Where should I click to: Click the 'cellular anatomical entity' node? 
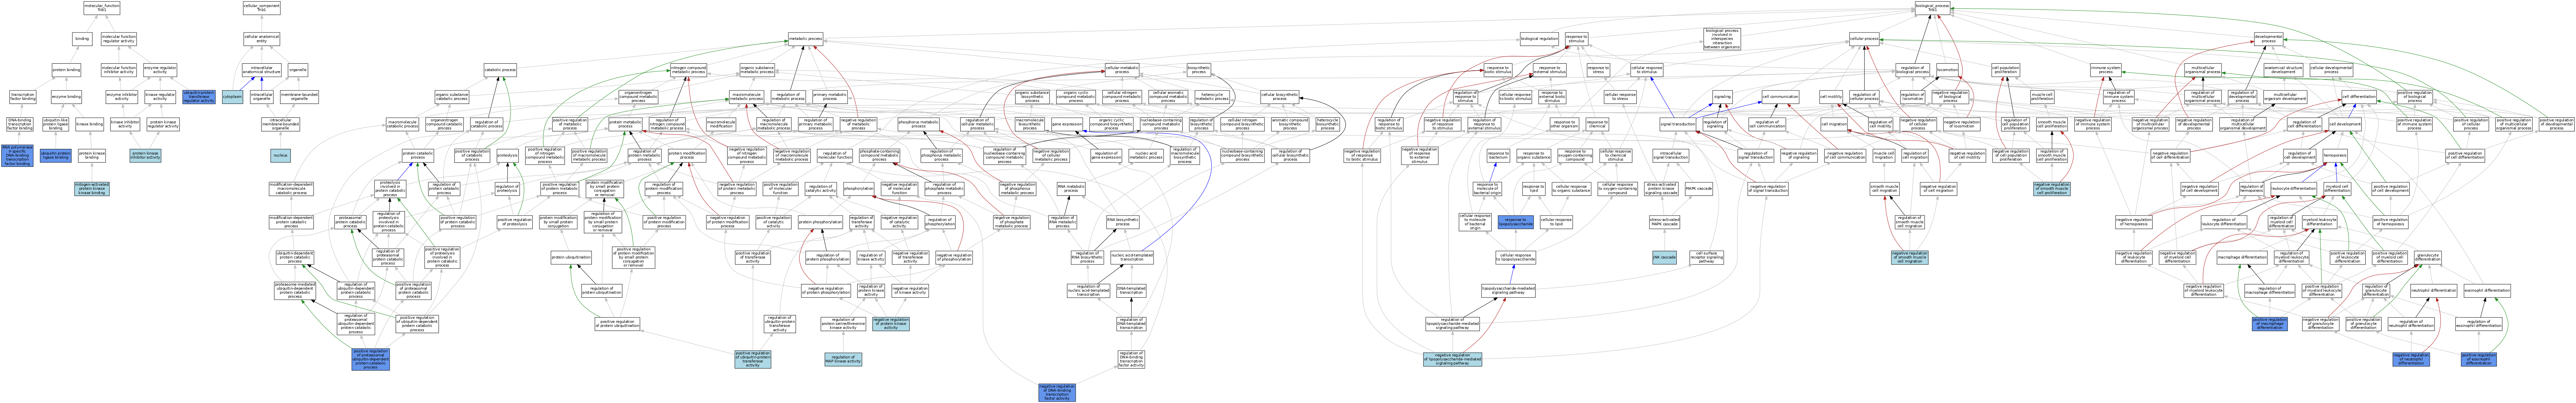pos(262,39)
